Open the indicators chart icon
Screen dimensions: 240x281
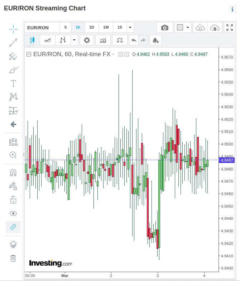(x=103, y=40)
